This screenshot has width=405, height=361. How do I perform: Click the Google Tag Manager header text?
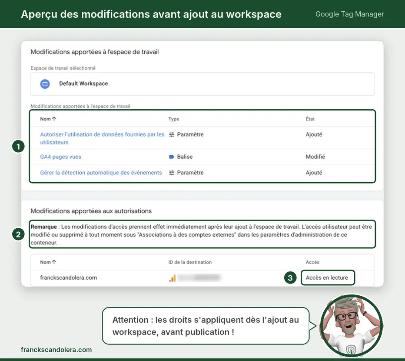[350, 14]
